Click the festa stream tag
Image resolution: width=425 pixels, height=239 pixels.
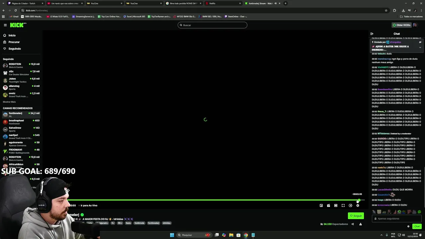pos(128,223)
